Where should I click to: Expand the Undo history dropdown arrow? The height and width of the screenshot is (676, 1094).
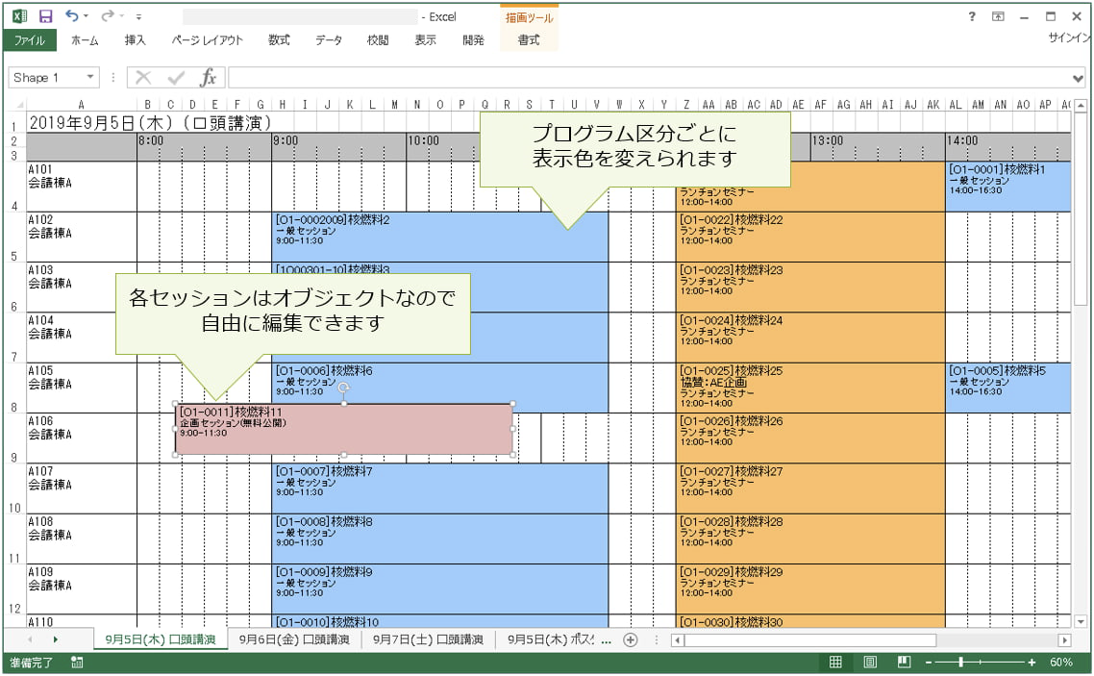click(84, 15)
